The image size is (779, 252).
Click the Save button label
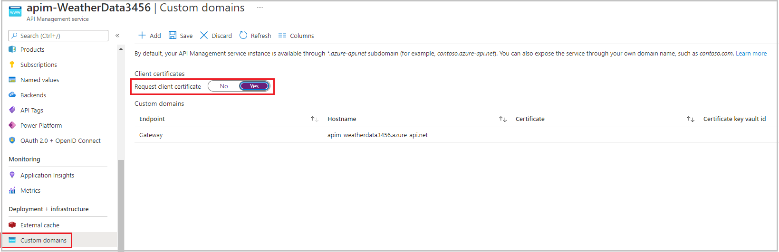[186, 36]
